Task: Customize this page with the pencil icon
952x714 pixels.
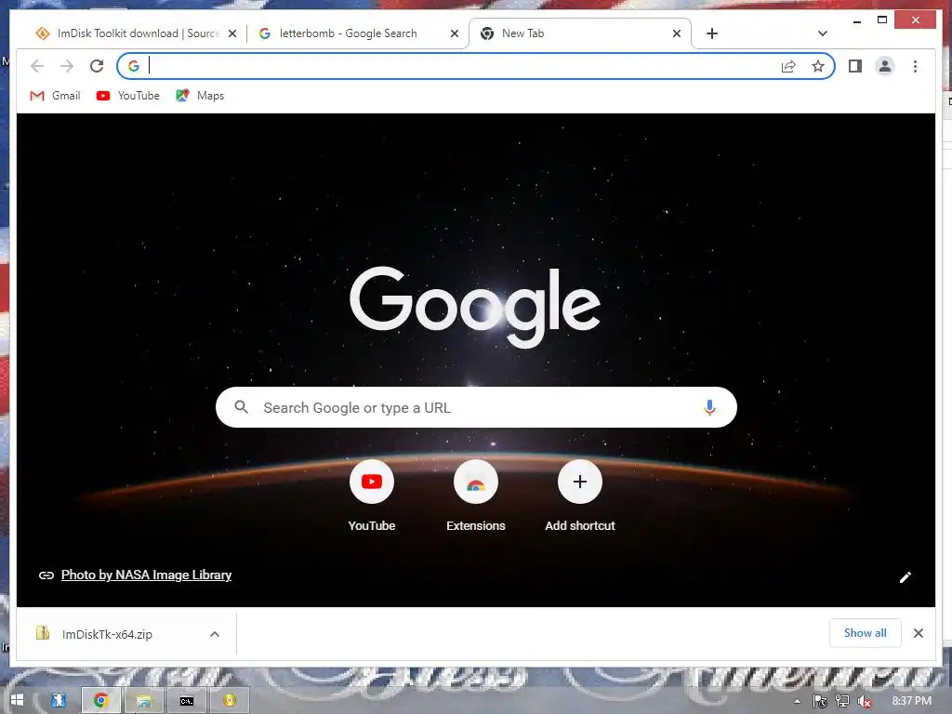Action: click(x=906, y=576)
